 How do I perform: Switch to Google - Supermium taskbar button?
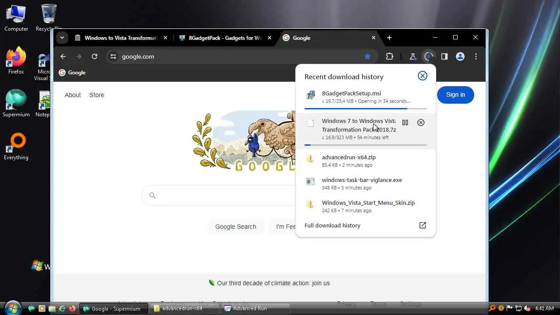113,308
